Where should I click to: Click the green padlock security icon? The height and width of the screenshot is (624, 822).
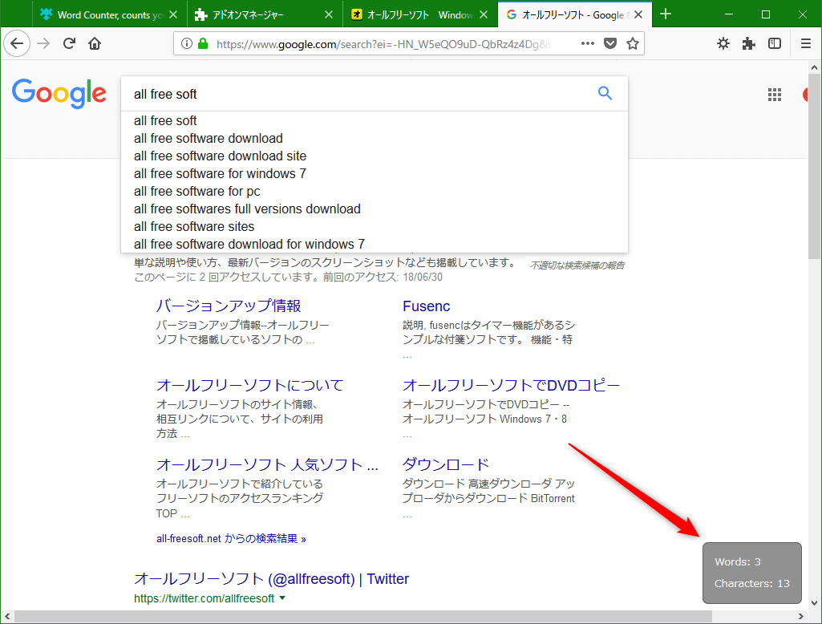(203, 43)
